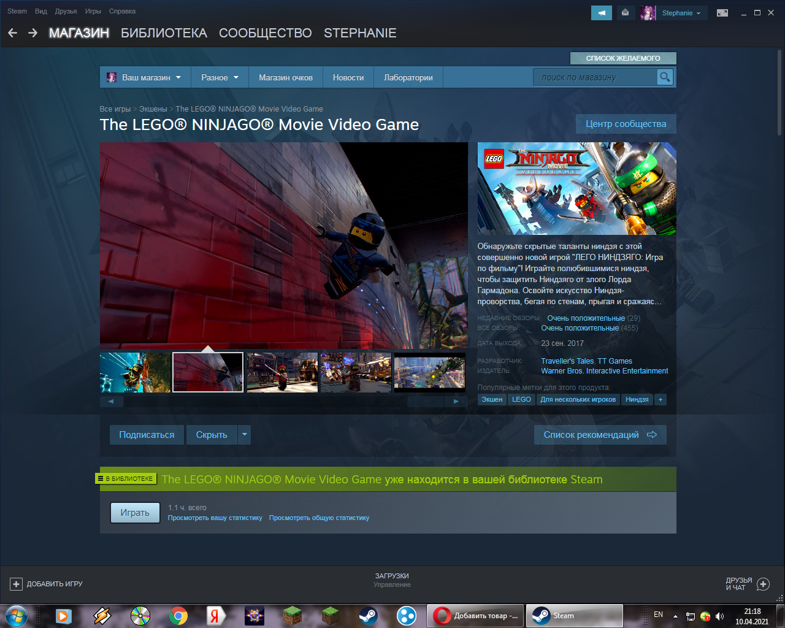785x628 pixels.
Task: Click the 'Скрыть' button
Action: tap(212, 435)
